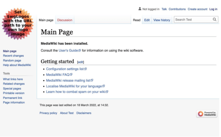Open Disclaimers footer link
The width and height of the screenshot is (221, 137).
(x=84, y=113)
